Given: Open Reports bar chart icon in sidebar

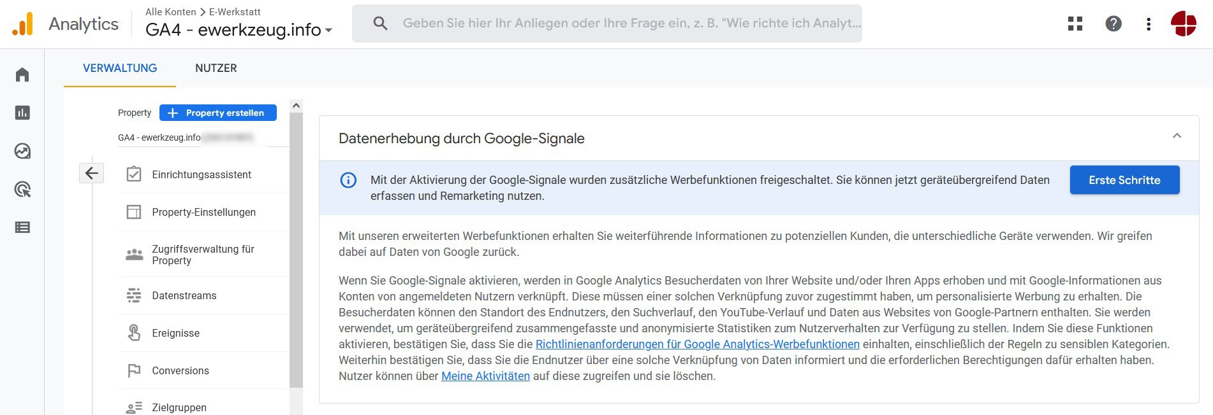Looking at the screenshot, I should (22, 113).
